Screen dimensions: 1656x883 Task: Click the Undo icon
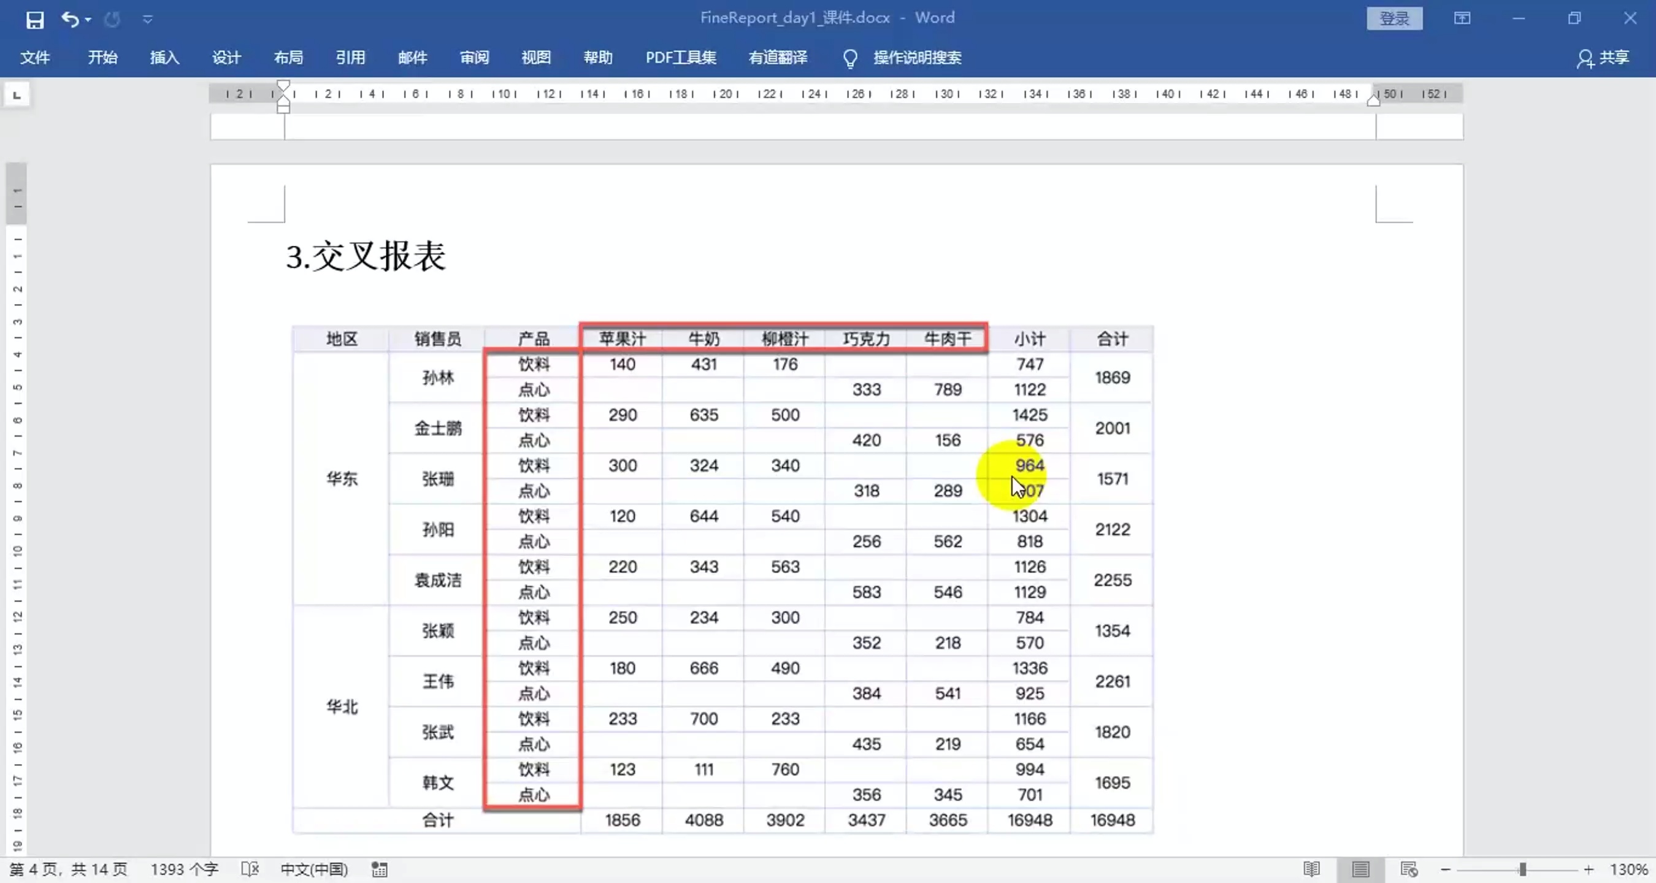pos(69,18)
